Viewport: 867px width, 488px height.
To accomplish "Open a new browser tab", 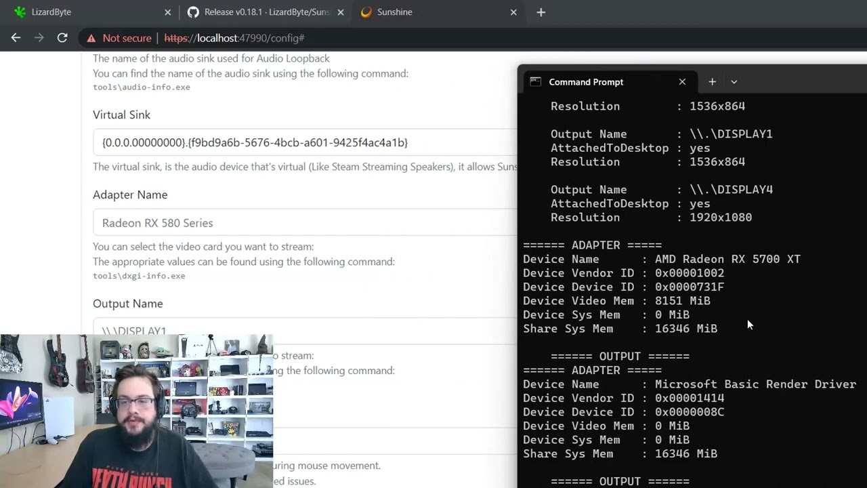I will (x=541, y=12).
